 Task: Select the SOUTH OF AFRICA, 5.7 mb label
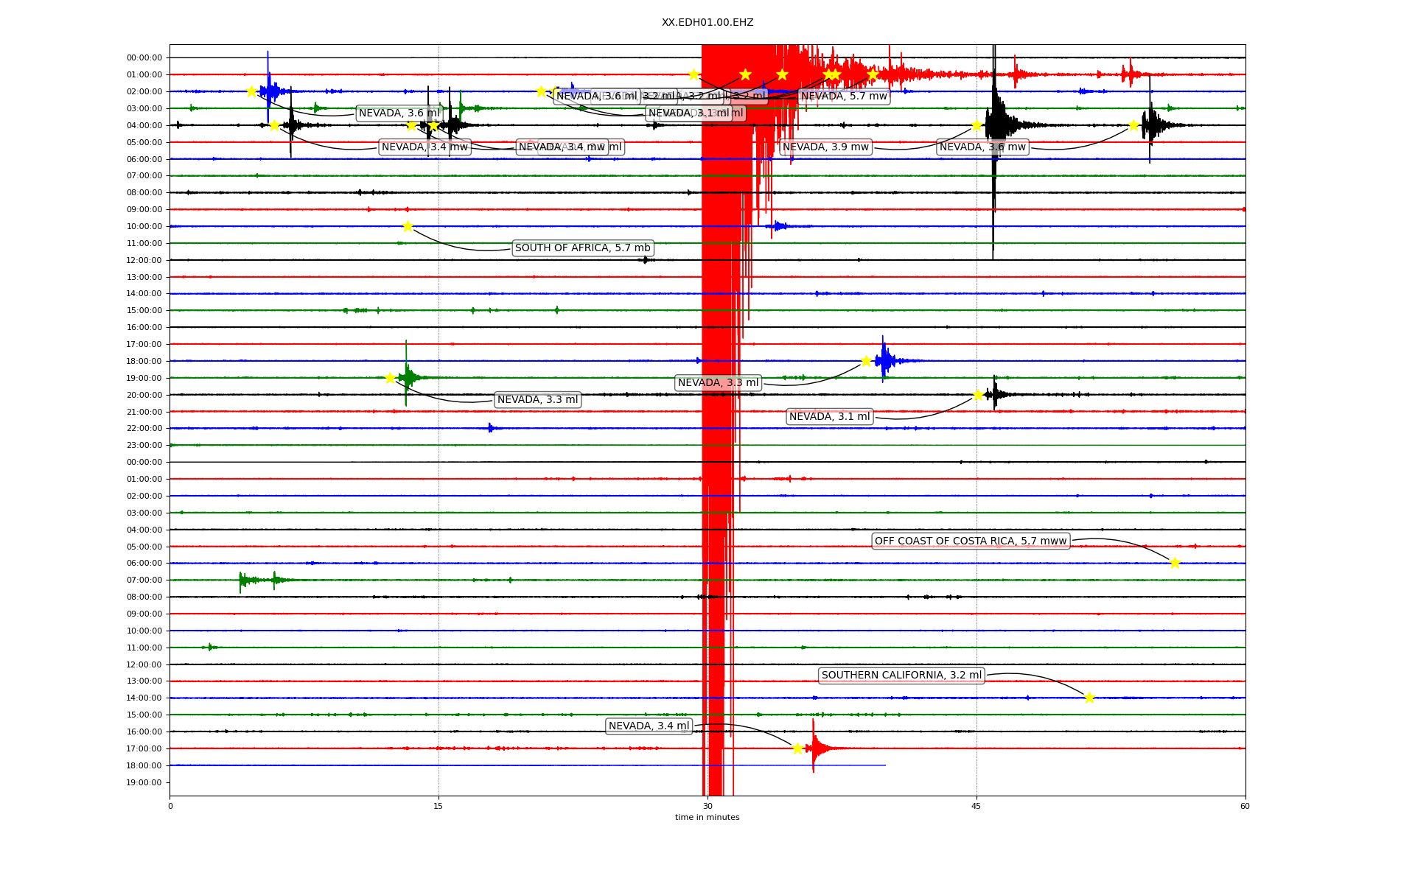click(x=582, y=248)
